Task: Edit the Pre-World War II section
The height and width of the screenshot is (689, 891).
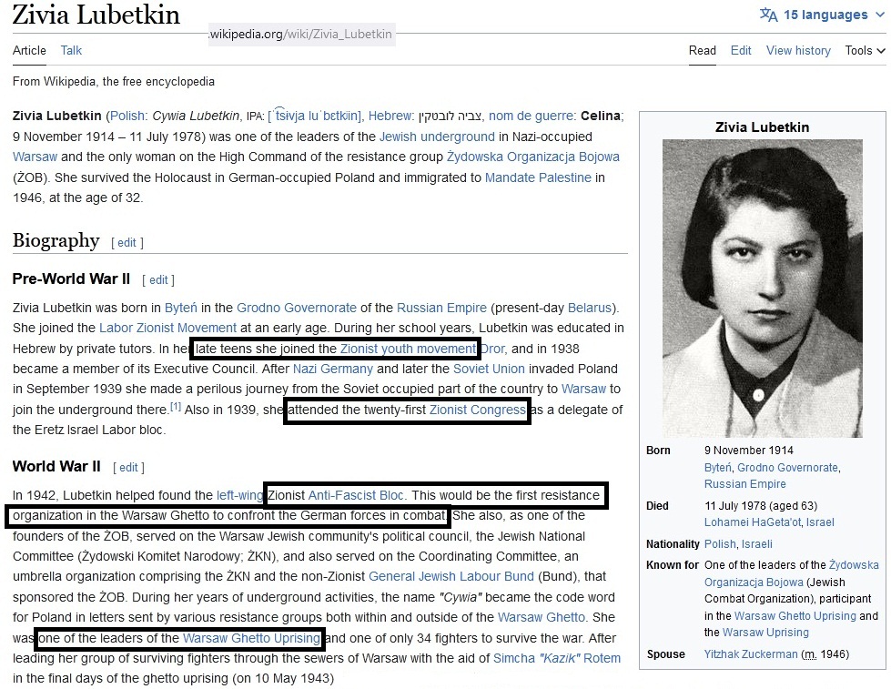Action: (x=159, y=280)
